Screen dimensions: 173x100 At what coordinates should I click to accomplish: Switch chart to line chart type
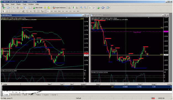tap(77, 7)
